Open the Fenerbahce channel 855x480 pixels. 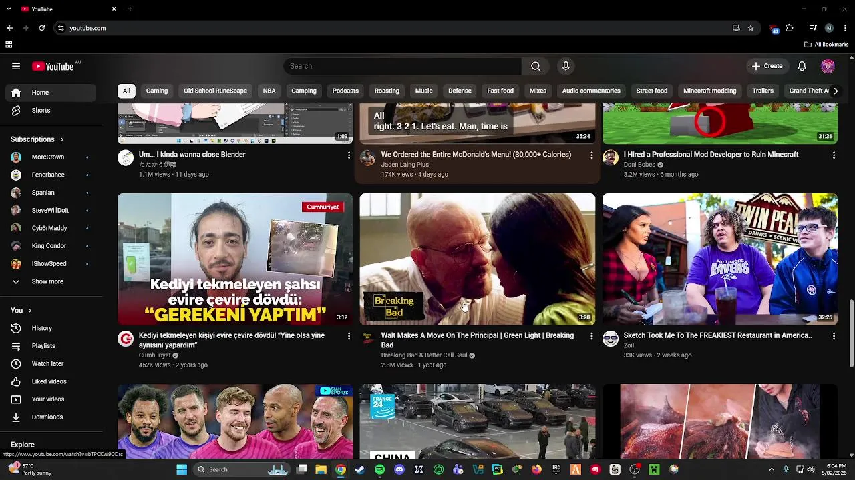tap(51, 175)
